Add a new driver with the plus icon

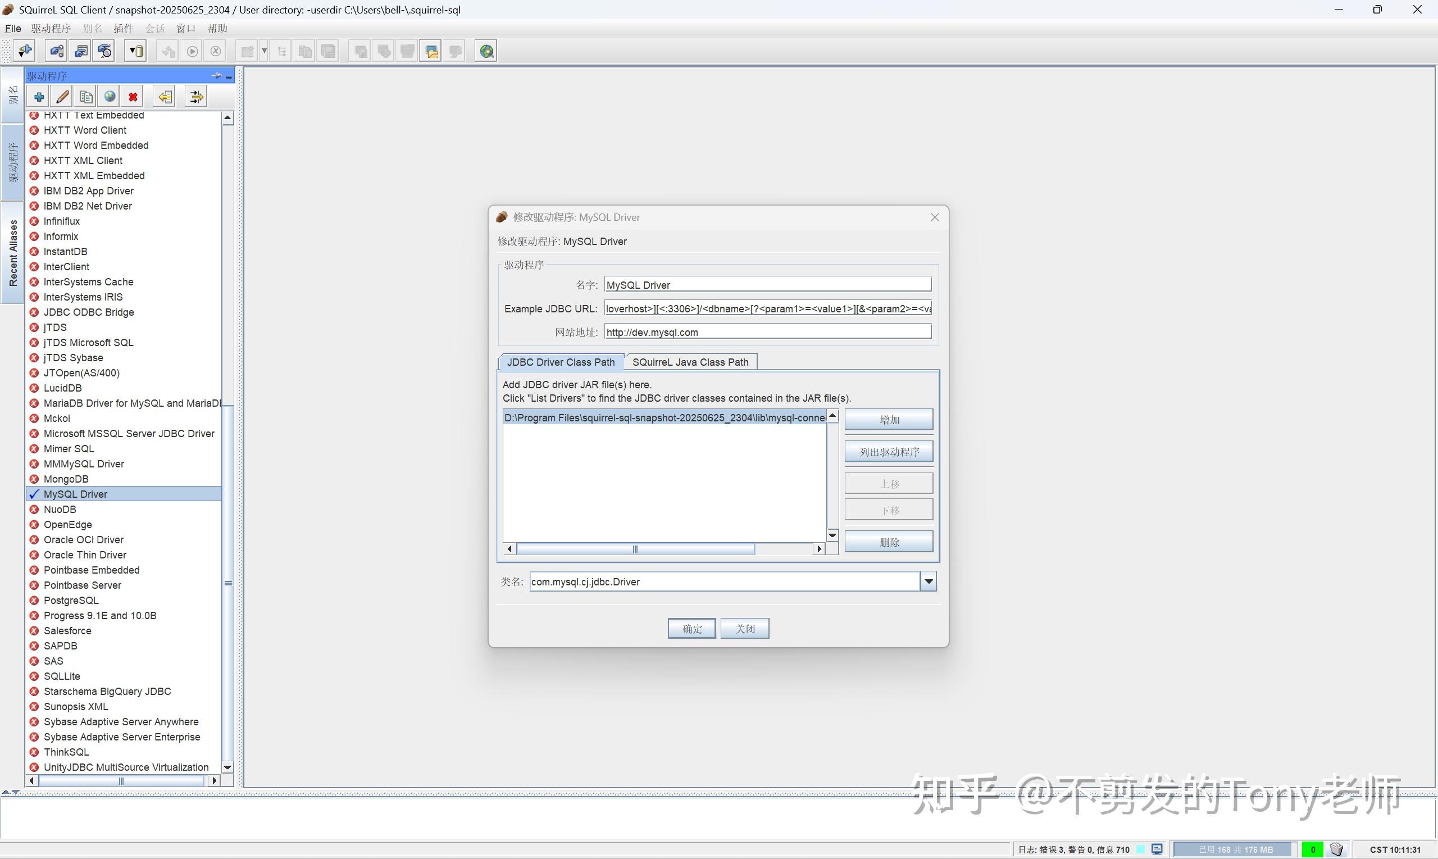(x=38, y=96)
